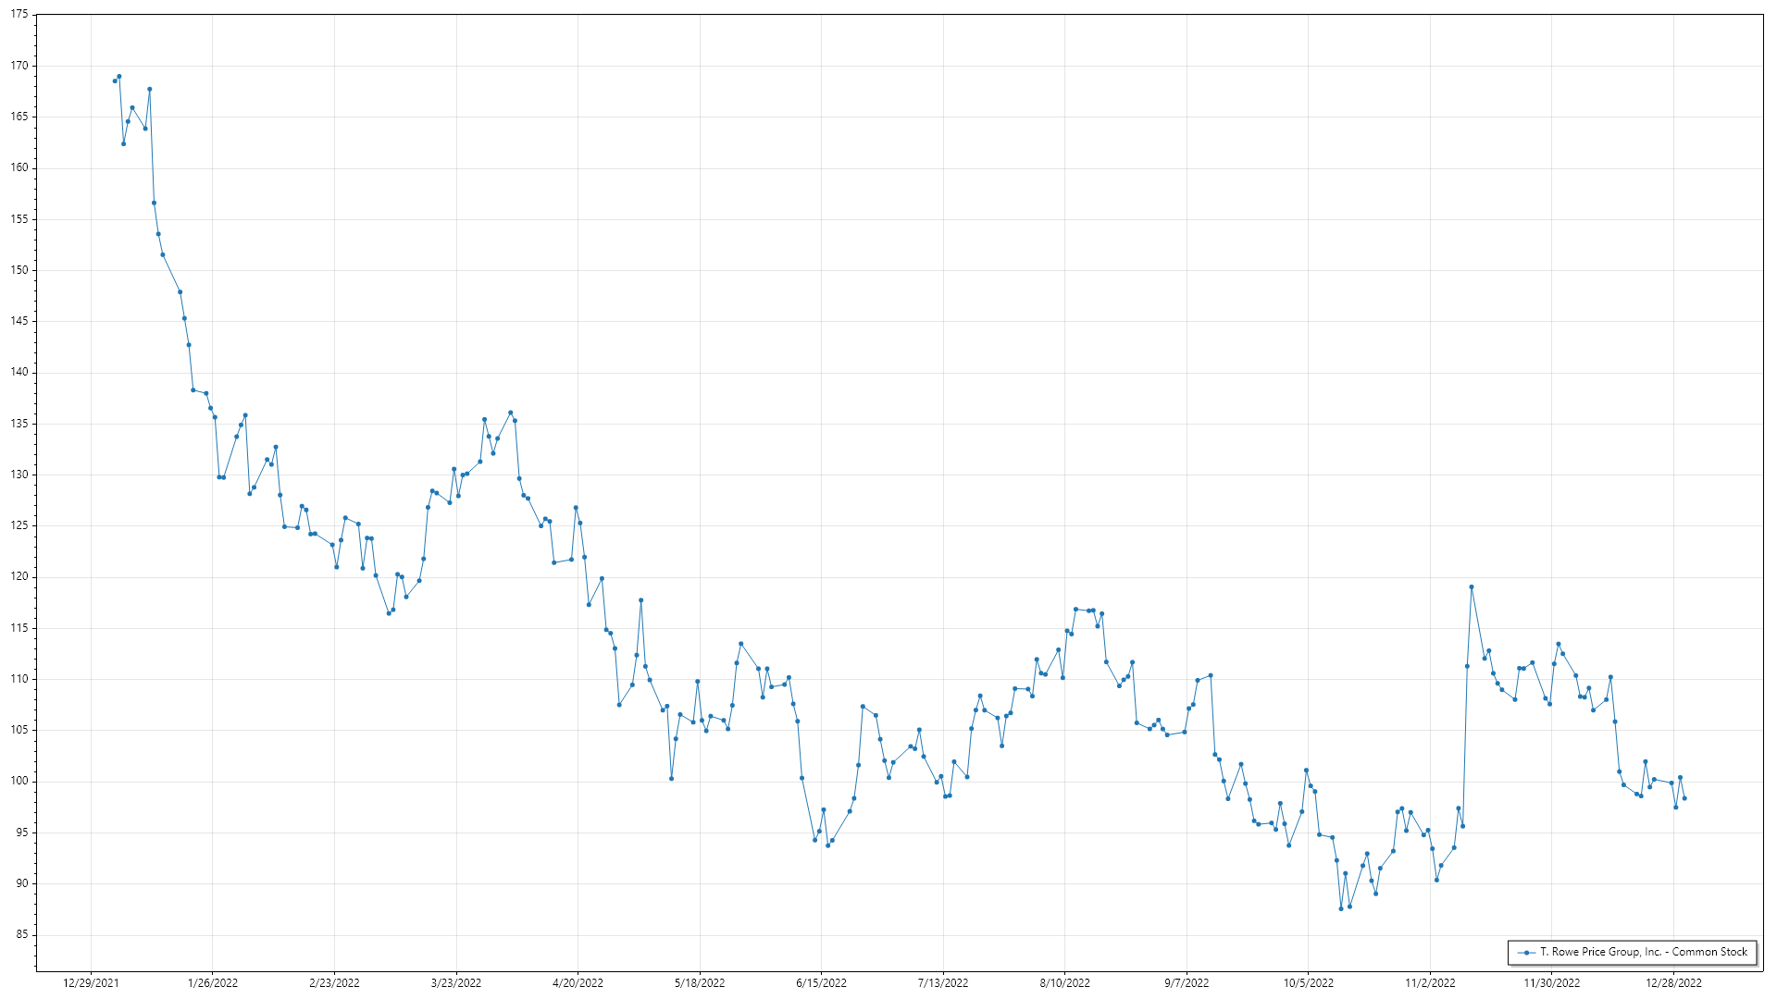Click the 9/7/2022 date label

(1187, 983)
